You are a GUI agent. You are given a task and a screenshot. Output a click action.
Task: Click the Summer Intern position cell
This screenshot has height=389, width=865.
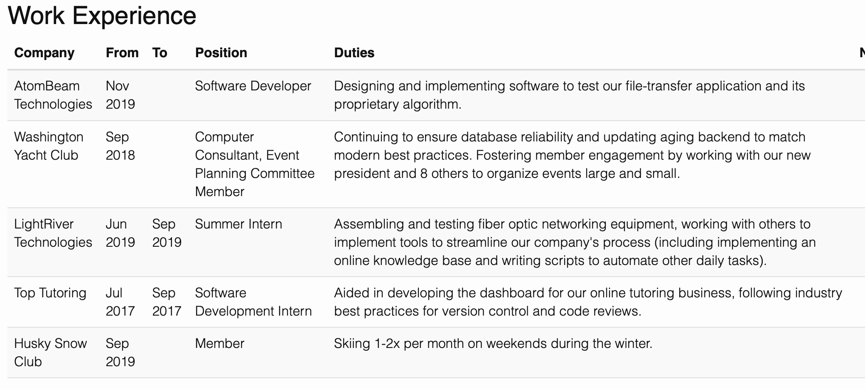(238, 224)
